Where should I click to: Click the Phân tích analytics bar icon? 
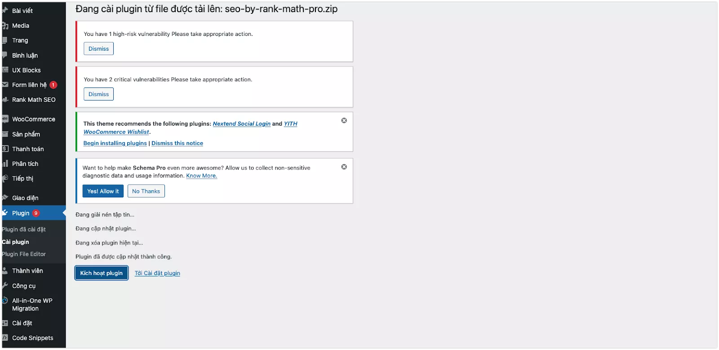point(5,164)
